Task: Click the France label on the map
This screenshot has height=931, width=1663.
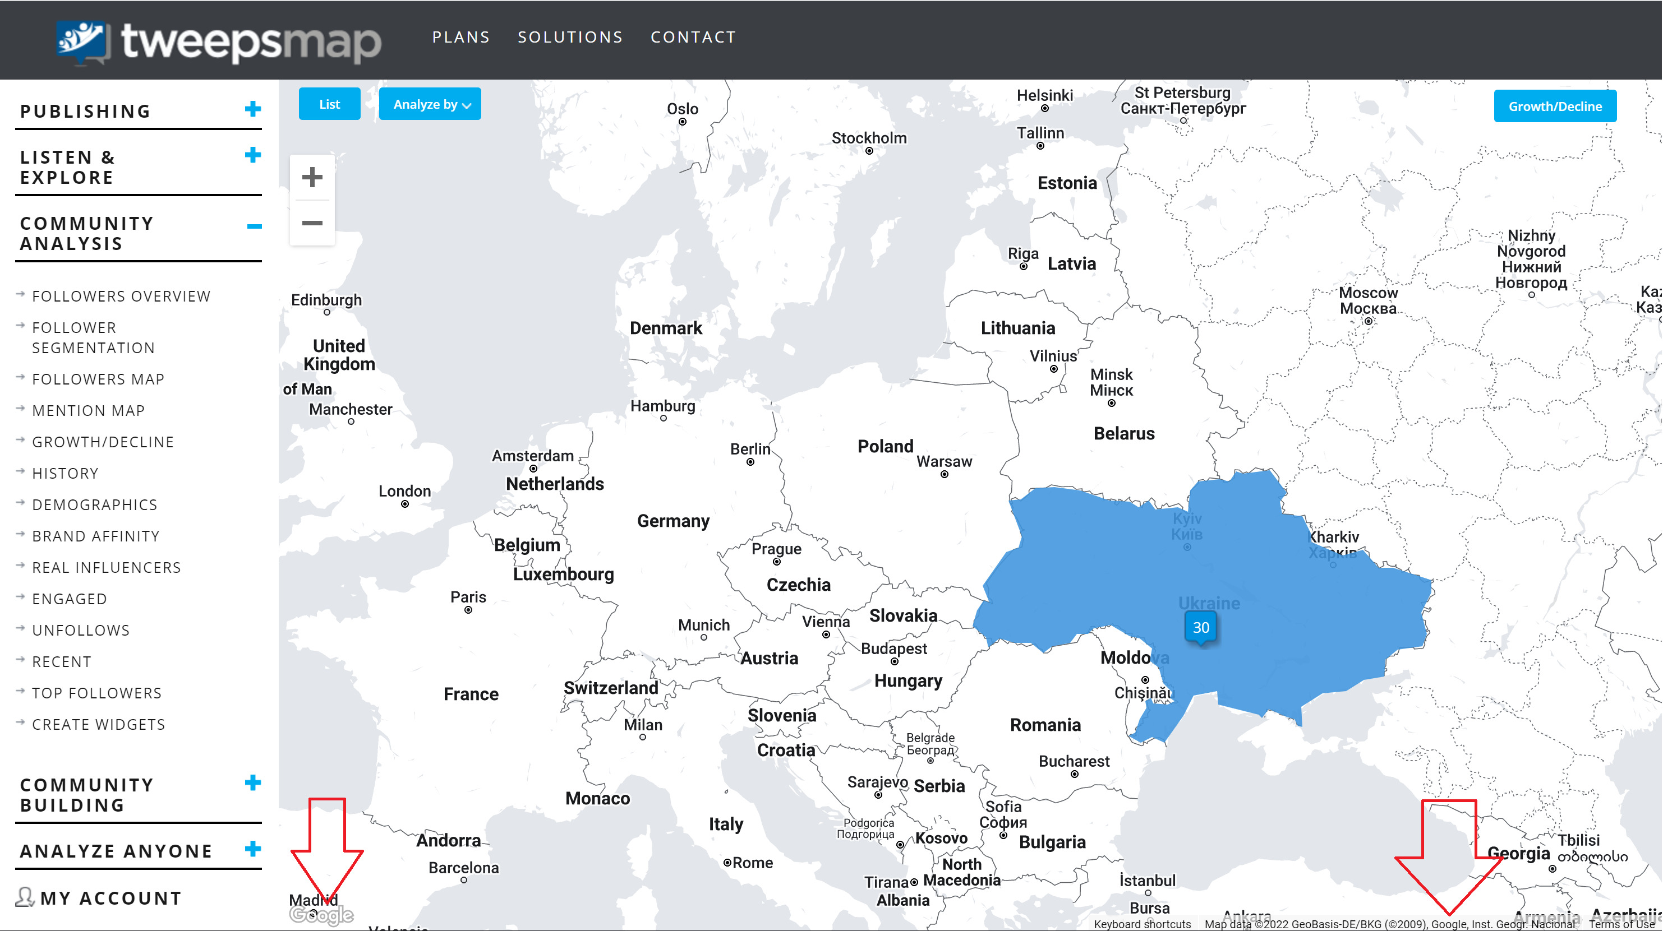Action: [471, 693]
